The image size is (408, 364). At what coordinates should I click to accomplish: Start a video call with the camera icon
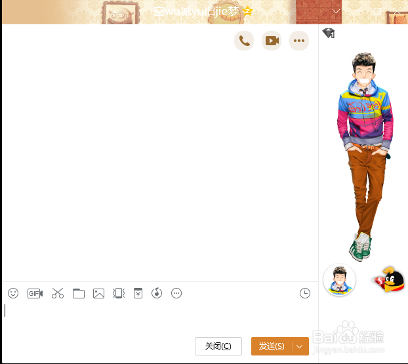[x=272, y=41]
